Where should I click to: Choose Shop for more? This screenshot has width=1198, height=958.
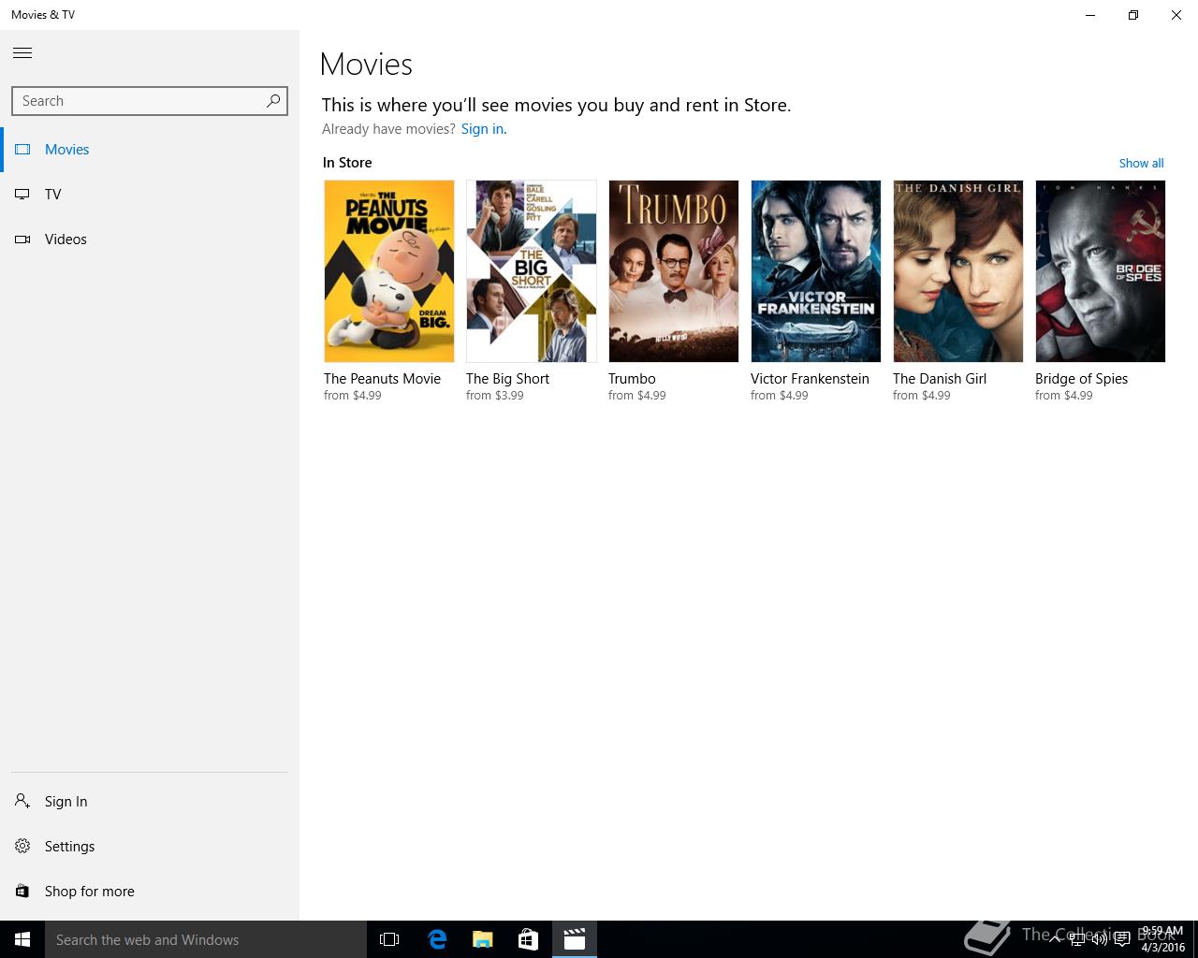point(150,892)
